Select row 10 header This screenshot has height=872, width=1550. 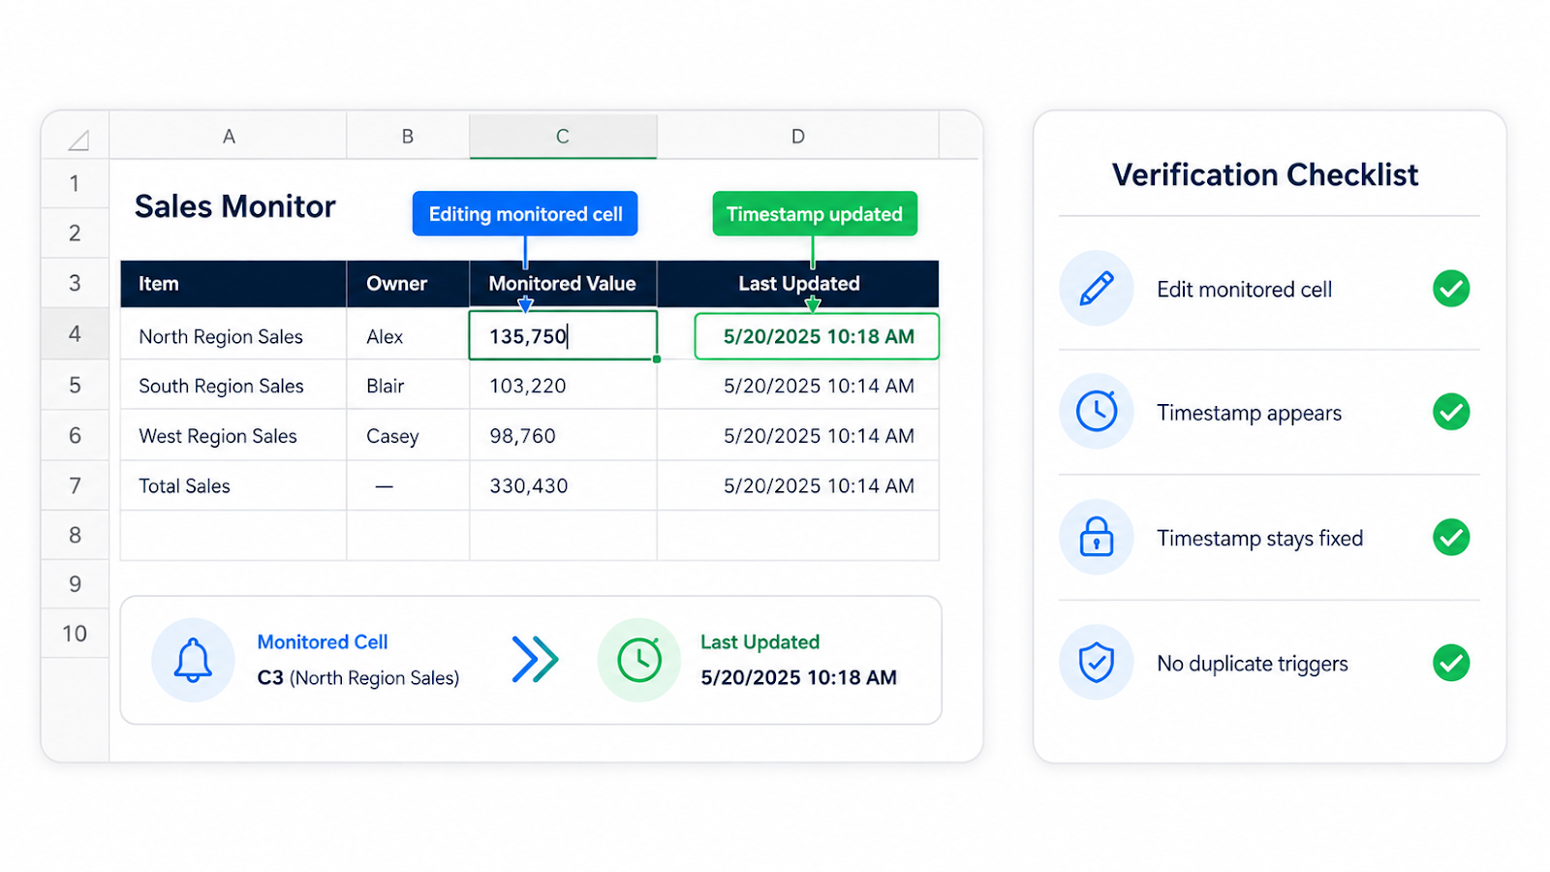[x=75, y=634]
